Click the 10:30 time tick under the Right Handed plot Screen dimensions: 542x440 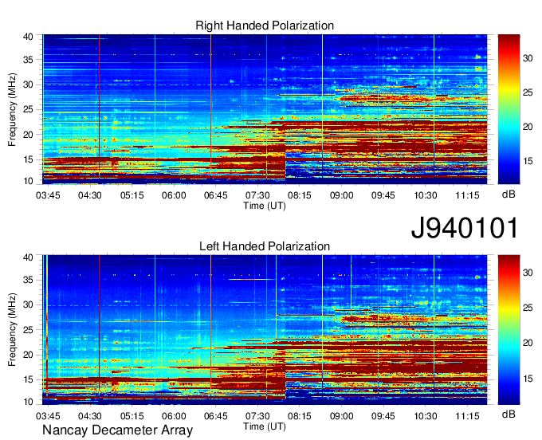(426, 195)
